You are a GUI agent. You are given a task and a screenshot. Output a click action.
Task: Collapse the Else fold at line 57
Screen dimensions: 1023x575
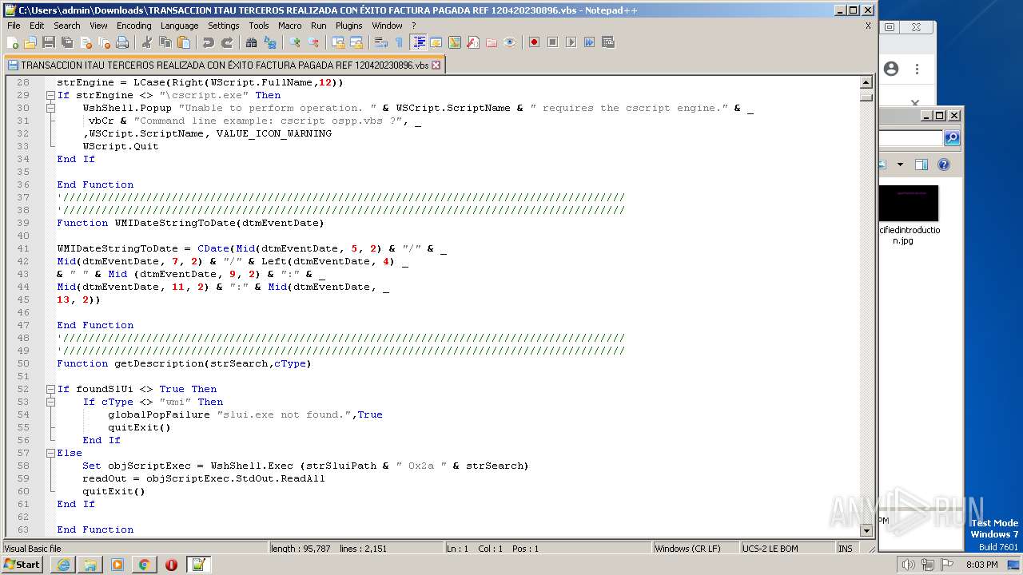[x=50, y=453]
